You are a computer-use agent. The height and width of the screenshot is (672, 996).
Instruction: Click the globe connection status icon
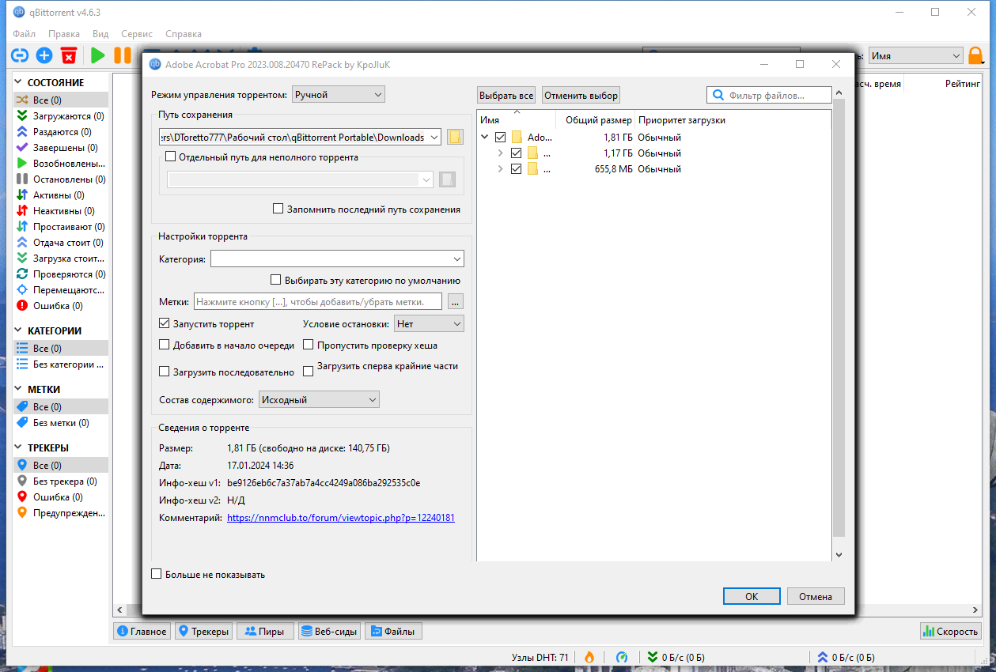622,656
